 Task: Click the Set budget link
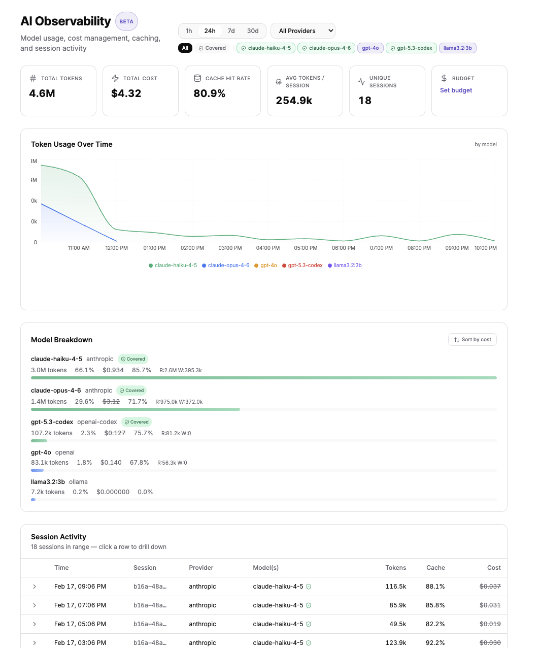(456, 90)
